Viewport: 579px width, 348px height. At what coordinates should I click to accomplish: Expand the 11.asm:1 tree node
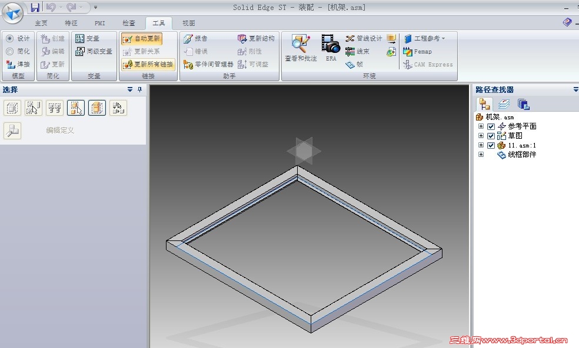[481, 145]
